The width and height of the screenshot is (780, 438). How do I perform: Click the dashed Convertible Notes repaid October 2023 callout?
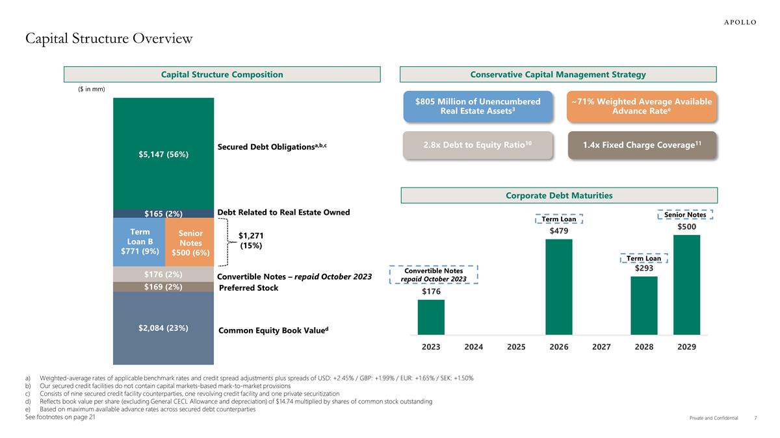click(434, 274)
